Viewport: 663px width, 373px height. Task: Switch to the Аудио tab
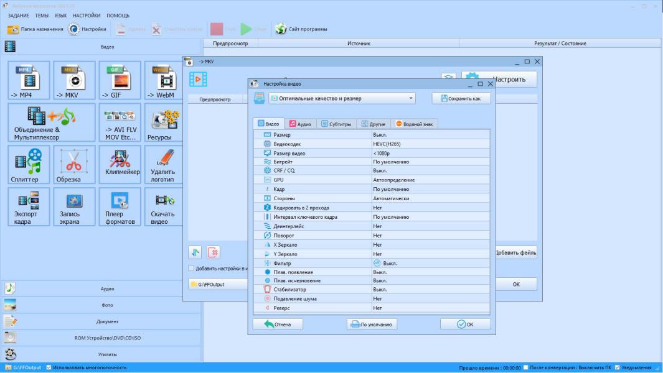click(300, 124)
